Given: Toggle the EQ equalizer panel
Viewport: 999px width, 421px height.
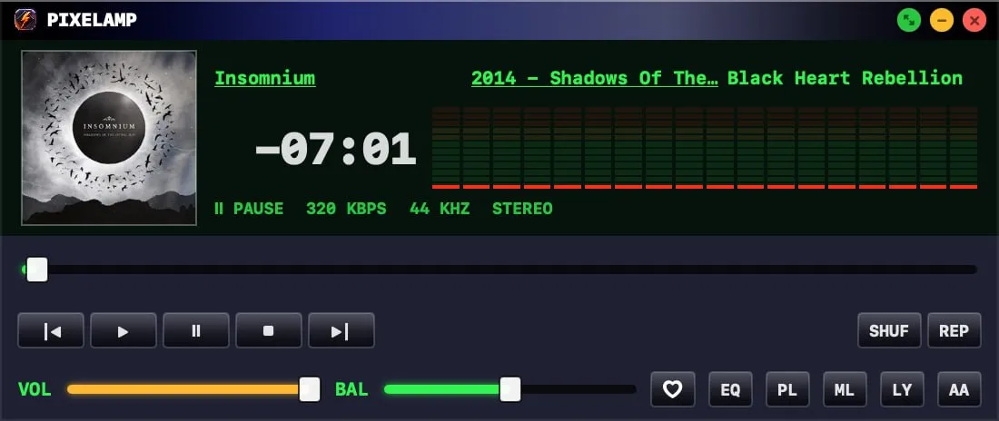Looking at the screenshot, I should [730, 389].
